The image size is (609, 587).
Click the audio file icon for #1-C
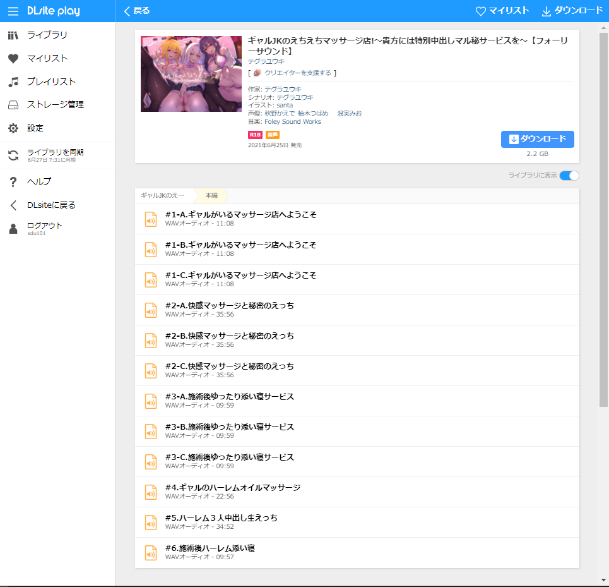pyautogui.click(x=151, y=280)
